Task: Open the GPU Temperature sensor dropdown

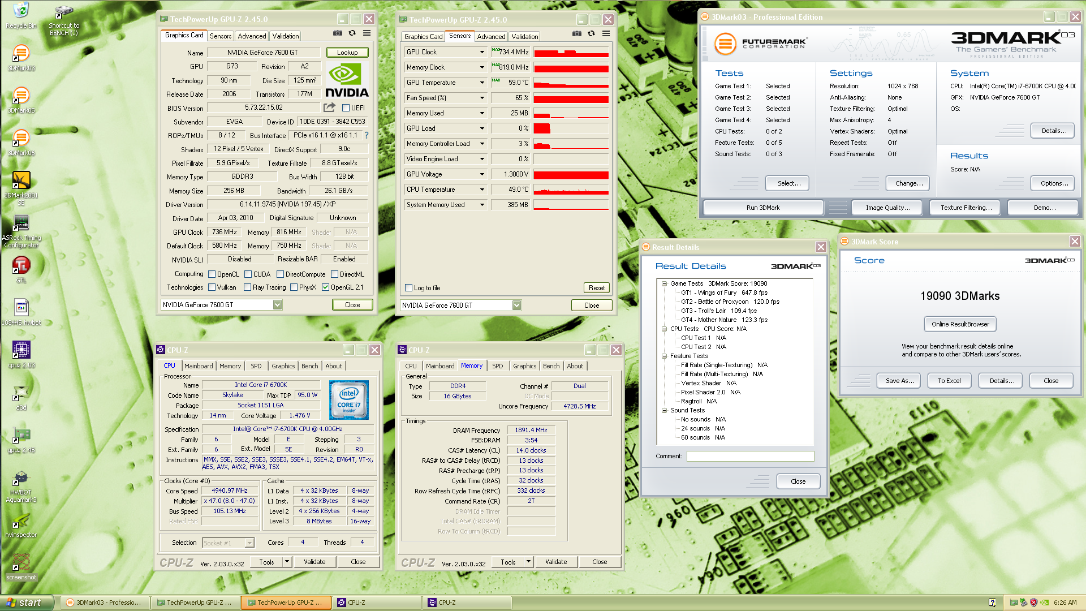Action: pos(482,83)
